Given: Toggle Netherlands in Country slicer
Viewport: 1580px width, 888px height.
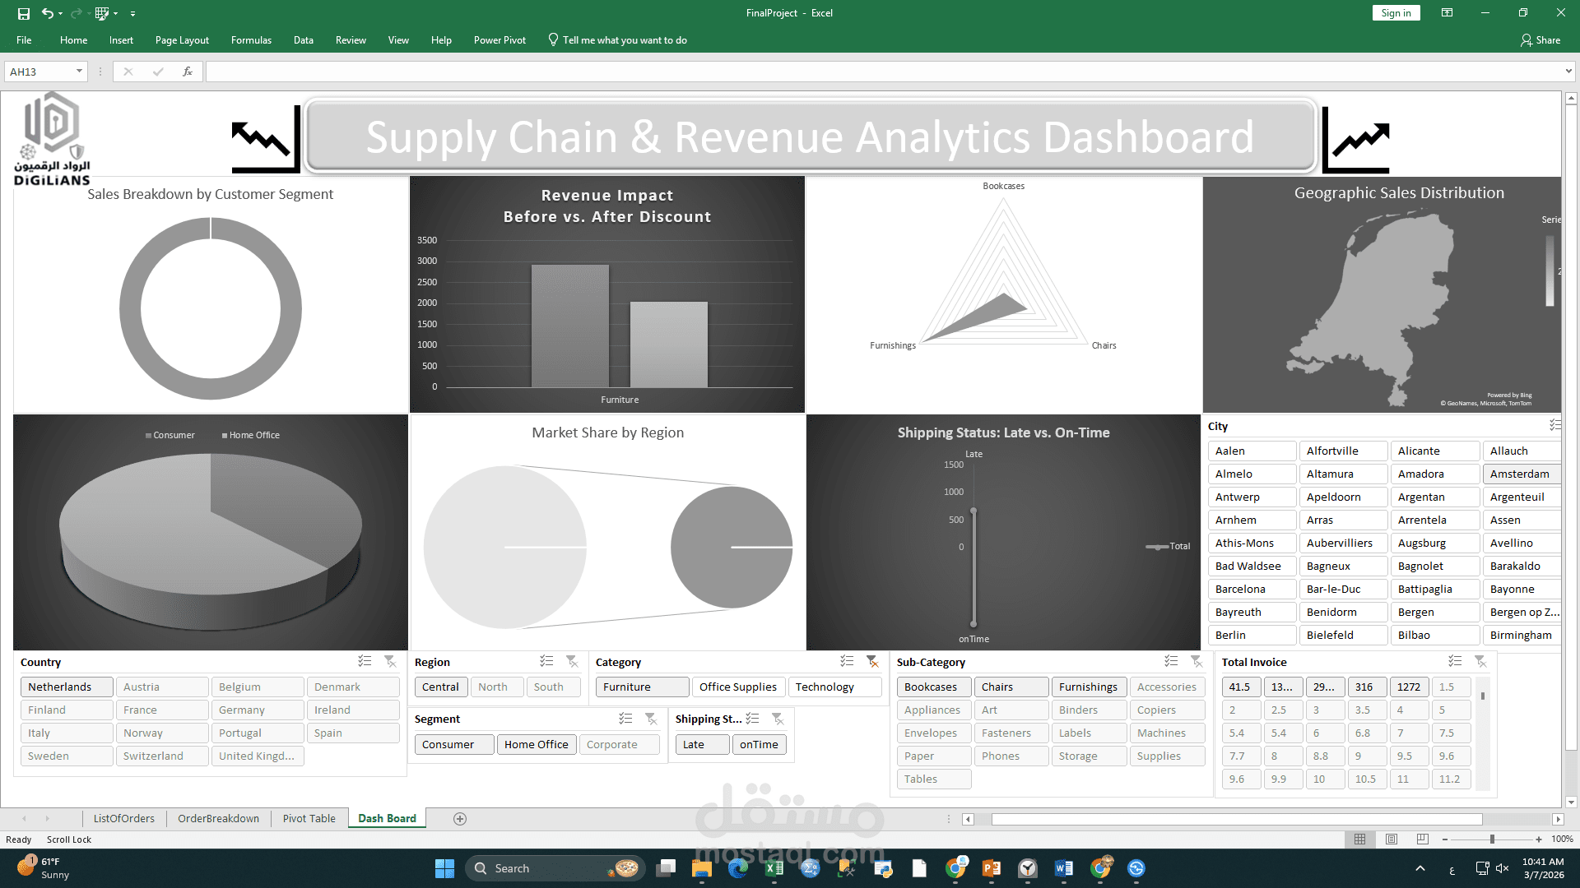Looking at the screenshot, I should pyautogui.click(x=66, y=687).
